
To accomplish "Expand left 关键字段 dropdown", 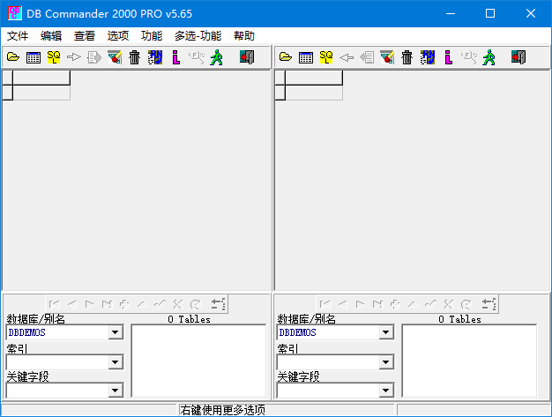I will pos(116,391).
